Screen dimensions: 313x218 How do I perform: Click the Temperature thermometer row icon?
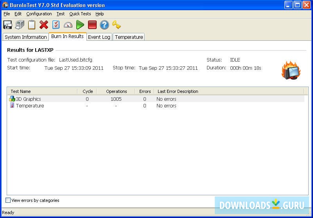point(12,105)
